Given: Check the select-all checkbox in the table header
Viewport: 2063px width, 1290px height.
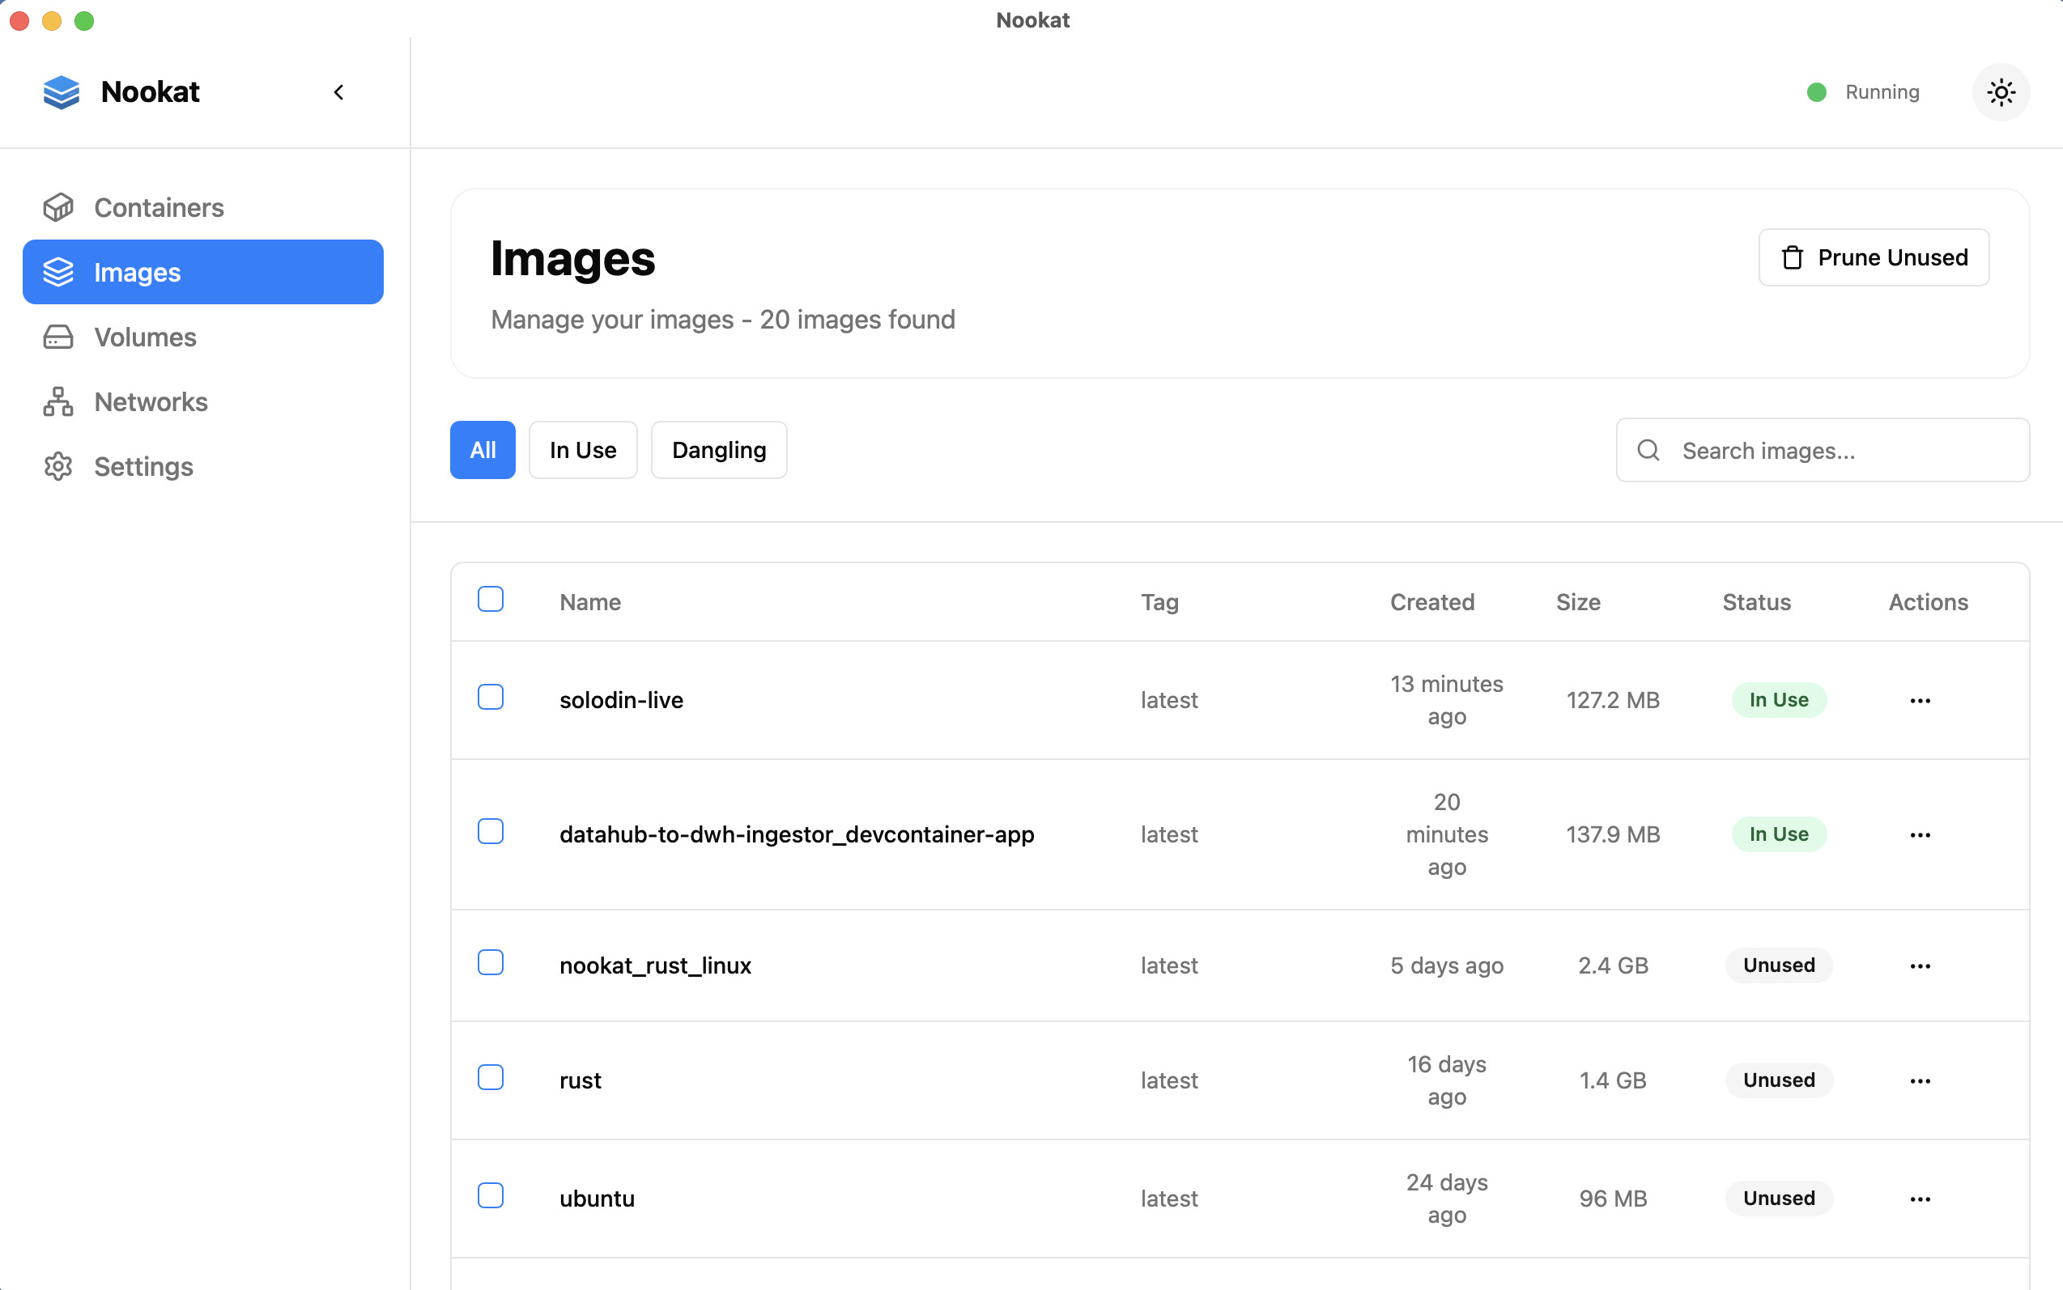Looking at the screenshot, I should coord(490,600).
